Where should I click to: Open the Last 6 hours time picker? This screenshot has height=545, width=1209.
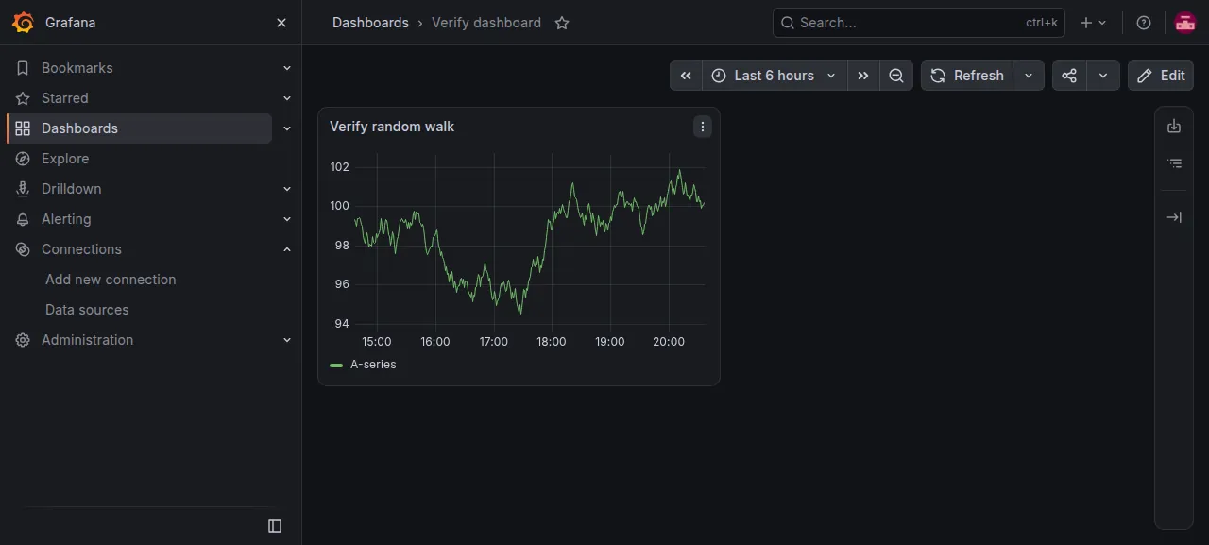[x=775, y=76]
